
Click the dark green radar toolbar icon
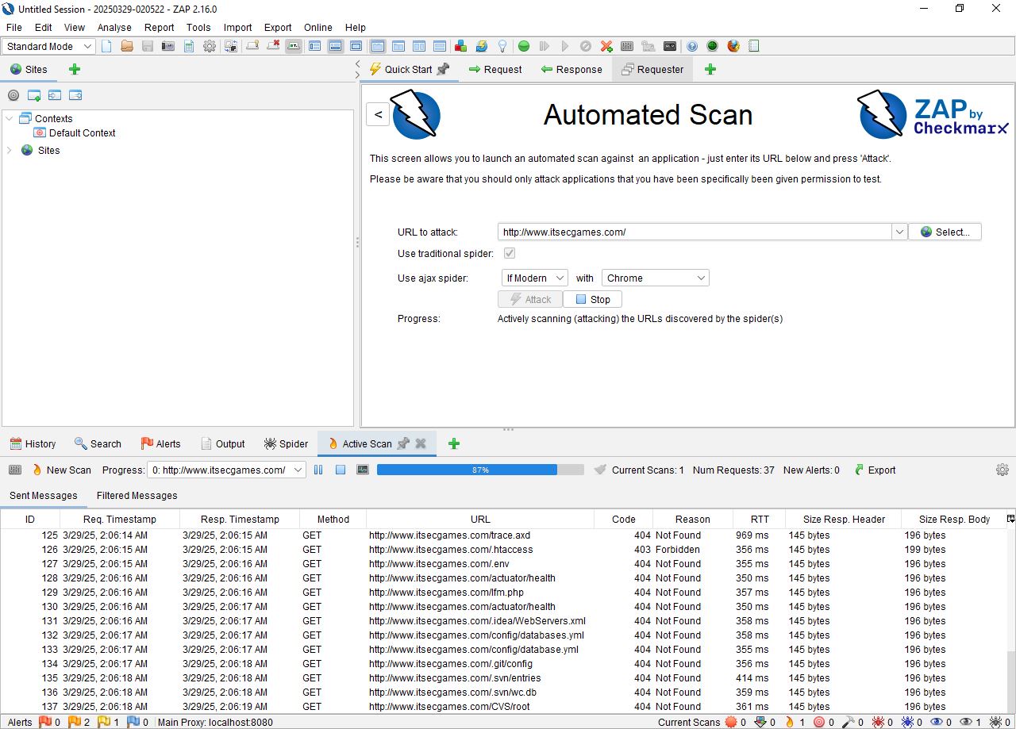coord(713,46)
